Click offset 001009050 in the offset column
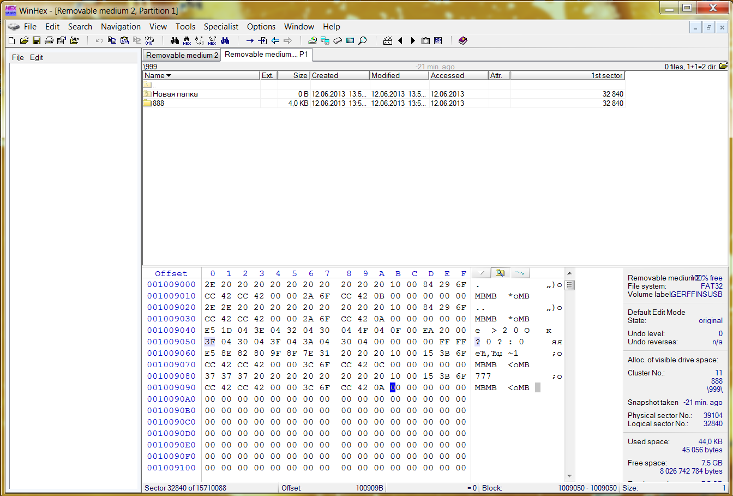The height and width of the screenshot is (496, 733). pos(171,342)
